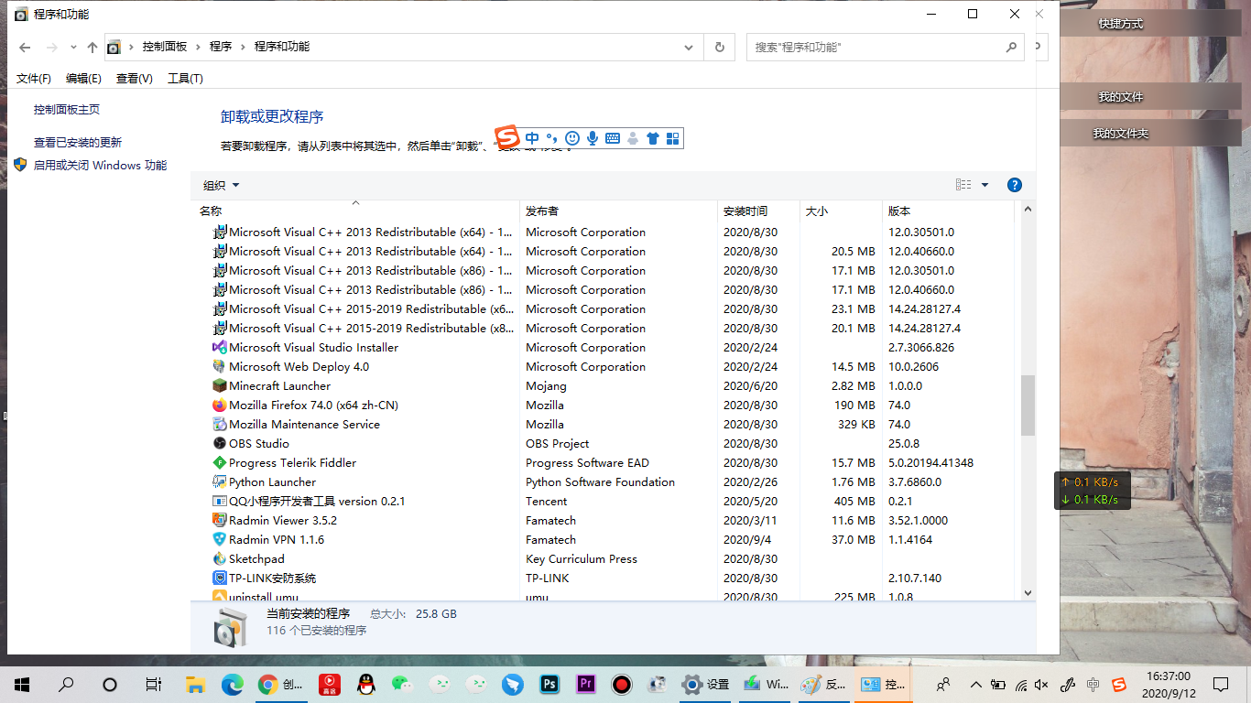This screenshot has height=703, width=1251.
Task: Click the Sketchpad program icon
Action: pyautogui.click(x=220, y=559)
